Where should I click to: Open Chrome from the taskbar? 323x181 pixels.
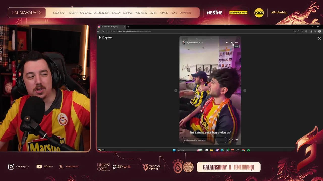pos(243,150)
